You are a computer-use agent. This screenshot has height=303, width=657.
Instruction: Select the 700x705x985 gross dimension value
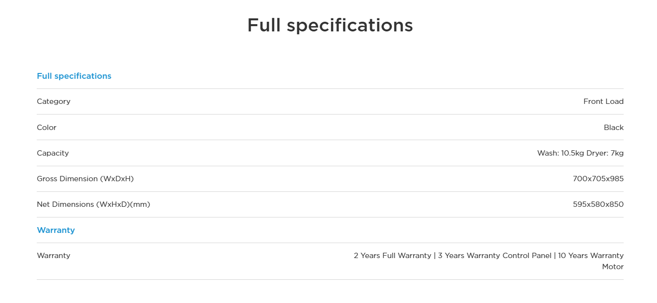(x=598, y=179)
